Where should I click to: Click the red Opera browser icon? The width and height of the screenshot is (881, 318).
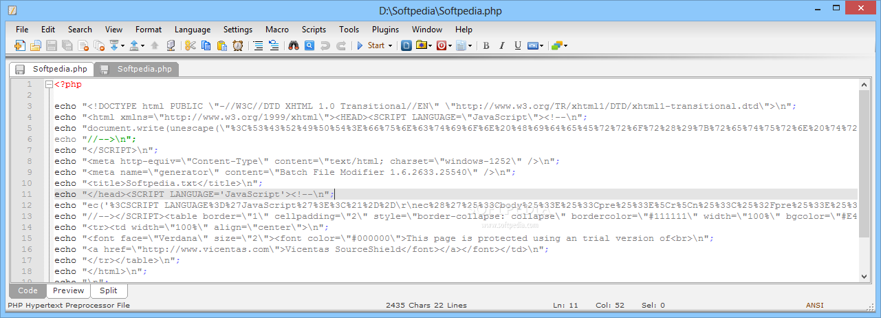442,45
